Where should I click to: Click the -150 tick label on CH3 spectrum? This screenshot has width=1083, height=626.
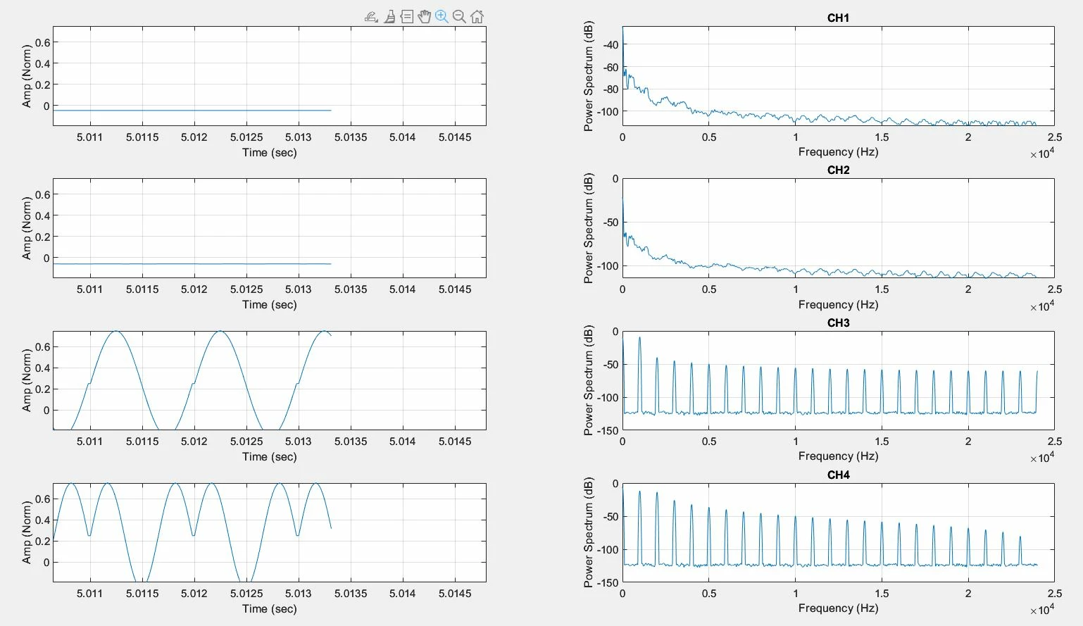607,430
